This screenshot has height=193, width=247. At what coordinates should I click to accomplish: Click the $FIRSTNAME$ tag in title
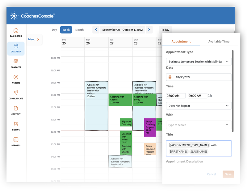pos(178,151)
